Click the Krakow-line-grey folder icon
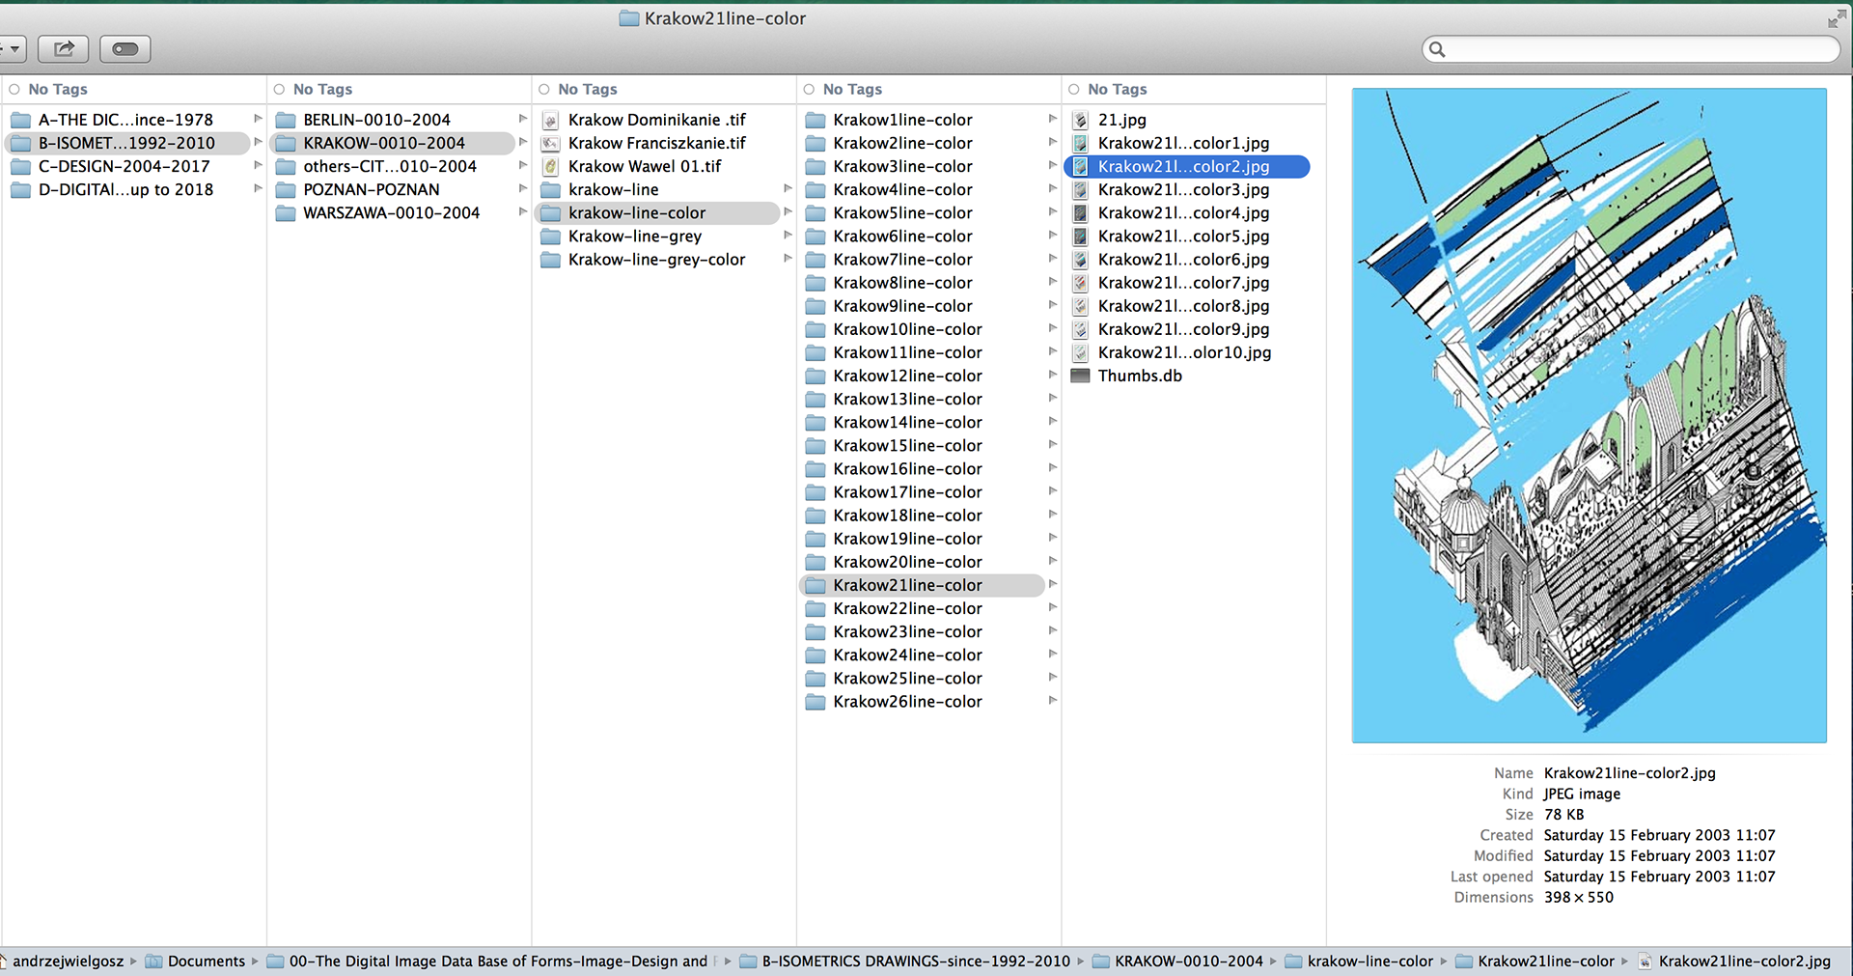Viewport: 1853px width, 976px height. [550, 236]
